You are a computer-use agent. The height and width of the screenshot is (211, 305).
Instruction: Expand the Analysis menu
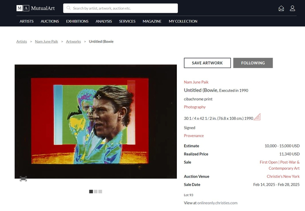pyautogui.click(x=104, y=21)
